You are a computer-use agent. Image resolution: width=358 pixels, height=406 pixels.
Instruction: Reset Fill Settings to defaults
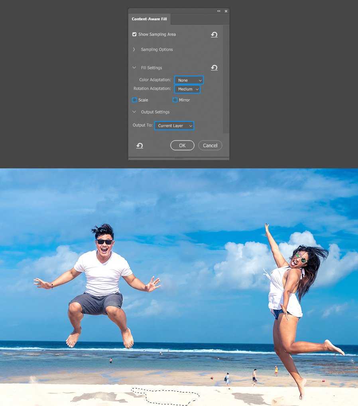point(214,68)
